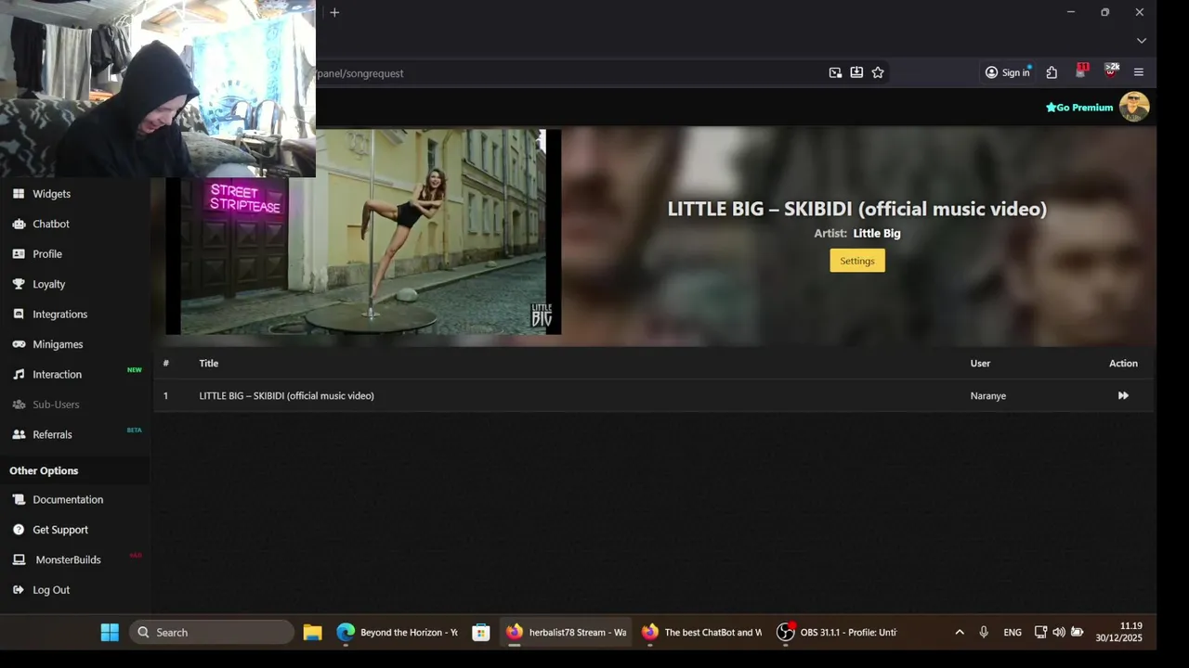
Task: Click the taskbar Search box
Action: tap(212, 632)
